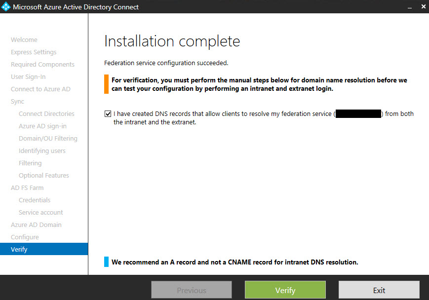Expand the AD FS Farm section
The width and height of the screenshot is (429, 300).
pos(27,188)
